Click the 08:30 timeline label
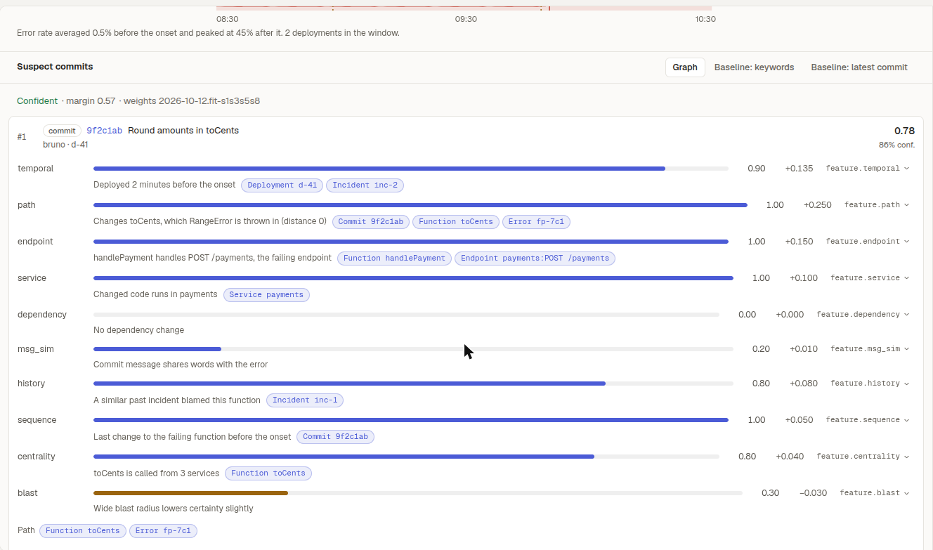The image size is (933, 550). pos(227,19)
